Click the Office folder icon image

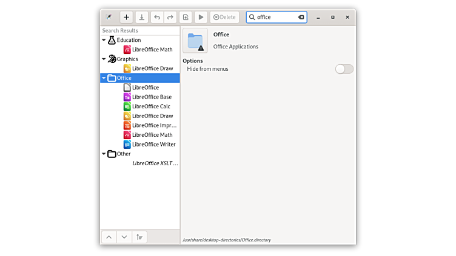[195, 41]
